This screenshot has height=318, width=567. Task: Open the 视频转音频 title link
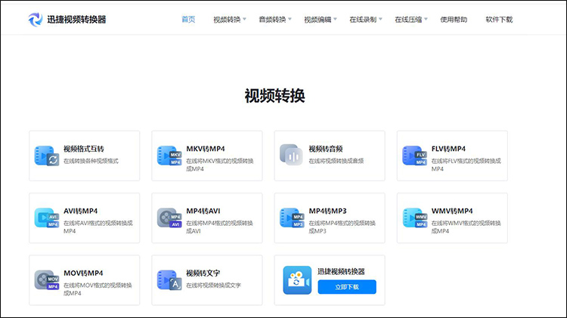pyautogui.click(x=326, y=149)
